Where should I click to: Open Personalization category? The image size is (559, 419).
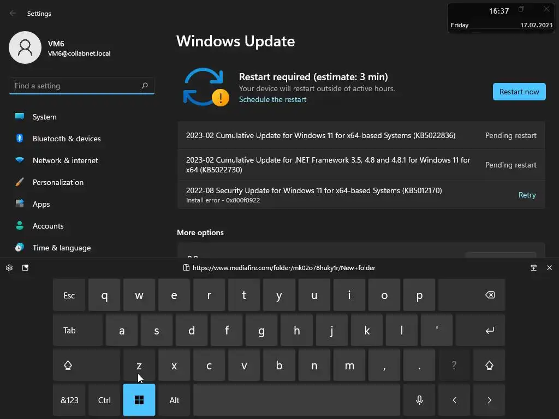[82, 182]
